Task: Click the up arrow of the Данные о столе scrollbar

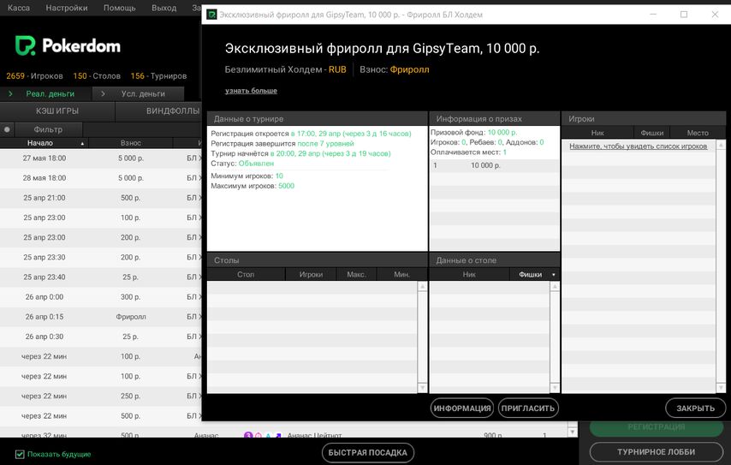Action: (x=555, y=286)
